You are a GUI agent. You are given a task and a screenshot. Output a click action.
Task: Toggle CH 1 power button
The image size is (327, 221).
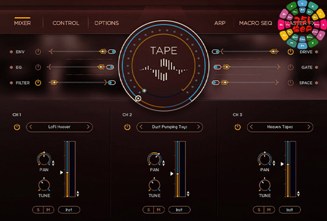17,127
